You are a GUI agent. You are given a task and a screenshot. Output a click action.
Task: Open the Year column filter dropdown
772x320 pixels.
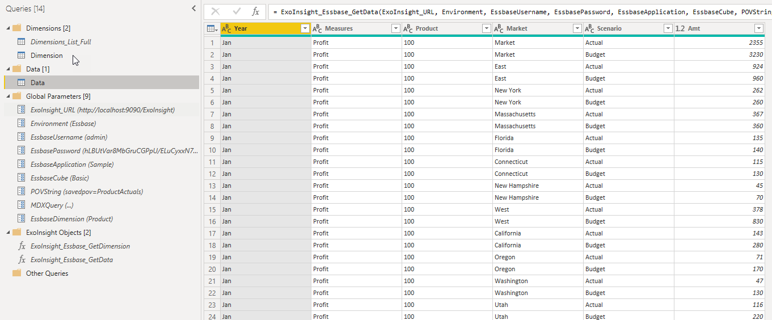tap(305, 28)
